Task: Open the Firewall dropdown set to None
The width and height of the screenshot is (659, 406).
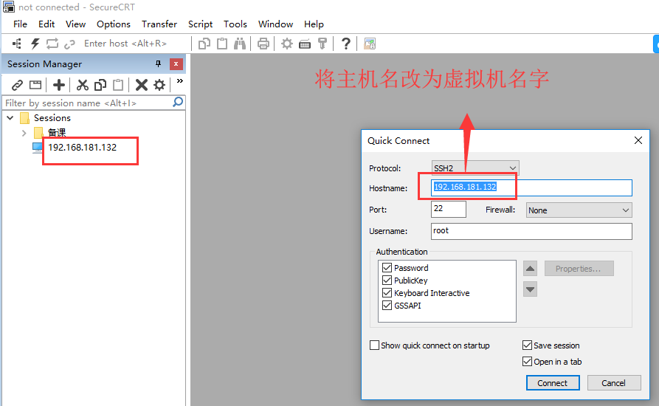Action: click(579, 210)
